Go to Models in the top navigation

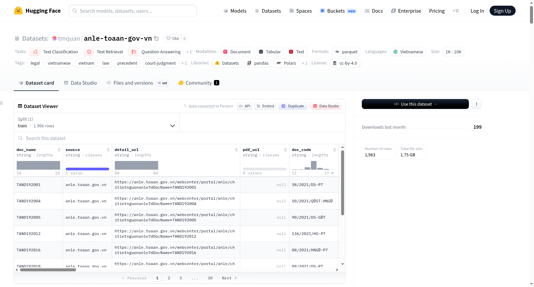[x=235, y=11]
